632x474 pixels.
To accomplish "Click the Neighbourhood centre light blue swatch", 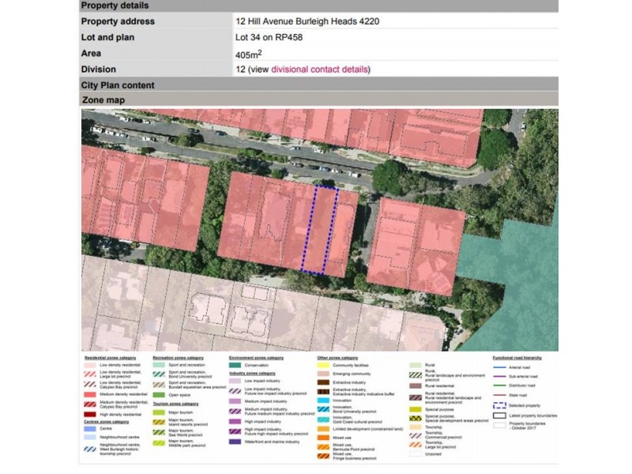I will click(90, 438).
